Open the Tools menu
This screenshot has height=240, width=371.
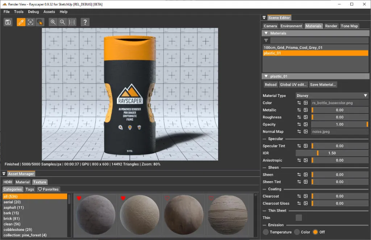(18, 11)
